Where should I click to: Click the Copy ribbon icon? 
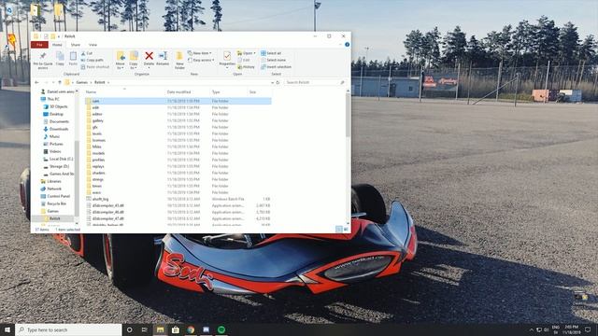60,56
